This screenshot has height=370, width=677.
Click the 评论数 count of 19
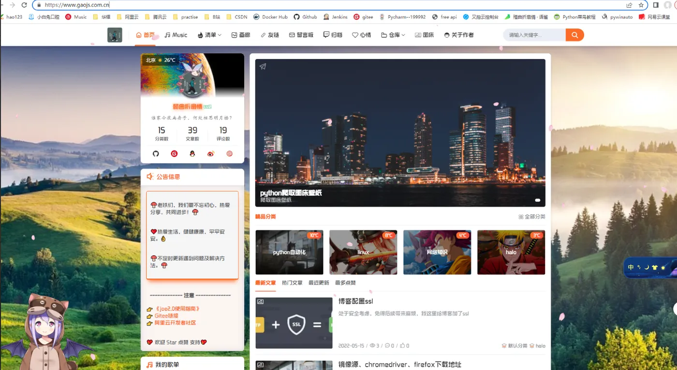(x=223, y=130)
